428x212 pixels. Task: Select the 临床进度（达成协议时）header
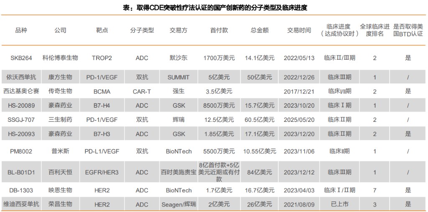[339, 30]
